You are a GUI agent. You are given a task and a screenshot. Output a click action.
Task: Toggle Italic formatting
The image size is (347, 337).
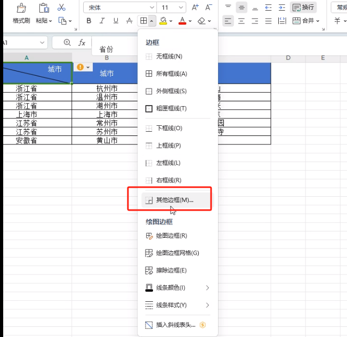tap(102, 21)
